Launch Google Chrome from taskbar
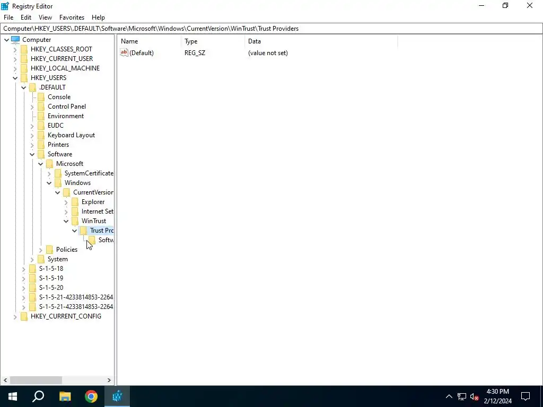Image resolution: width=543 pixels, height=407 pixels. click(91, 396)
